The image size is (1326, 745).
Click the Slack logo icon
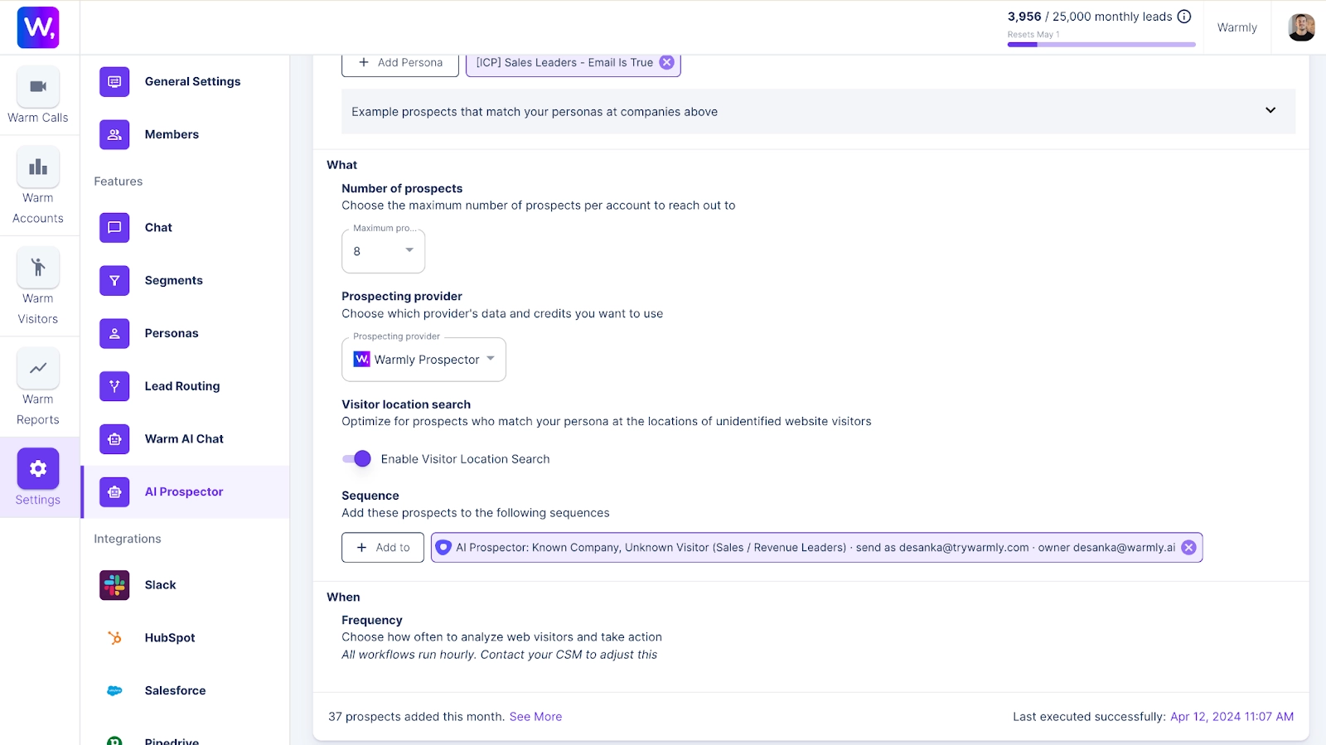[x=114, y=585]
